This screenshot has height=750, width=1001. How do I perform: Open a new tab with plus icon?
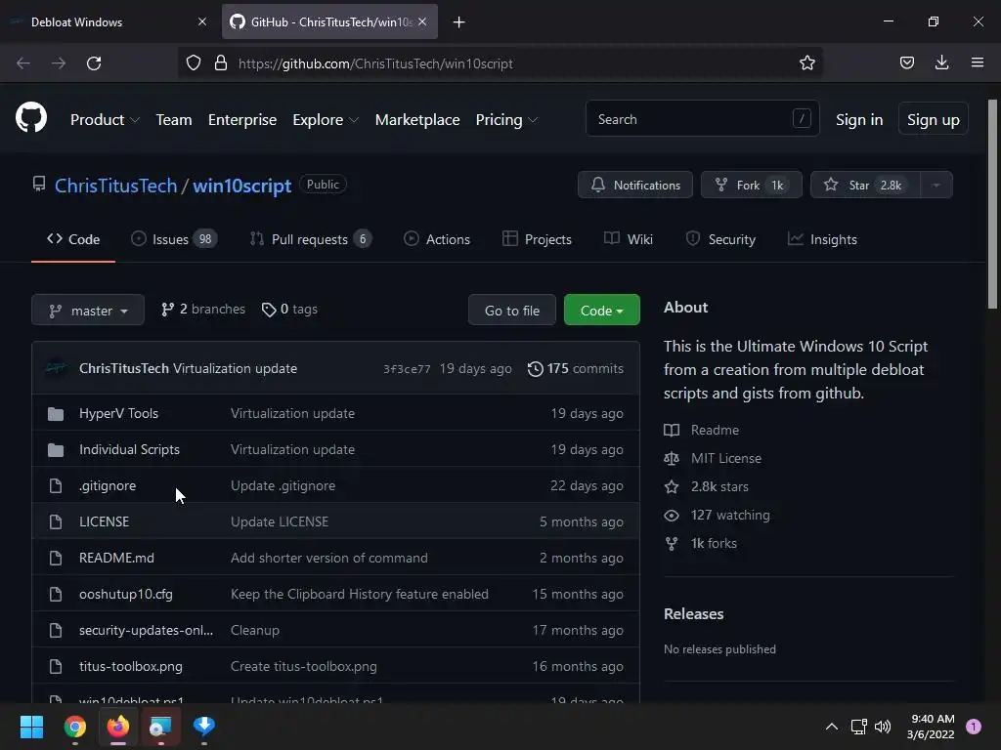[459, 22]
